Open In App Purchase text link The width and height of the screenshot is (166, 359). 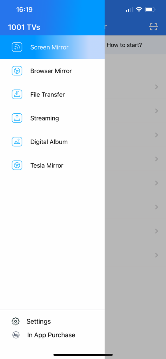click(x=51, y=335)
